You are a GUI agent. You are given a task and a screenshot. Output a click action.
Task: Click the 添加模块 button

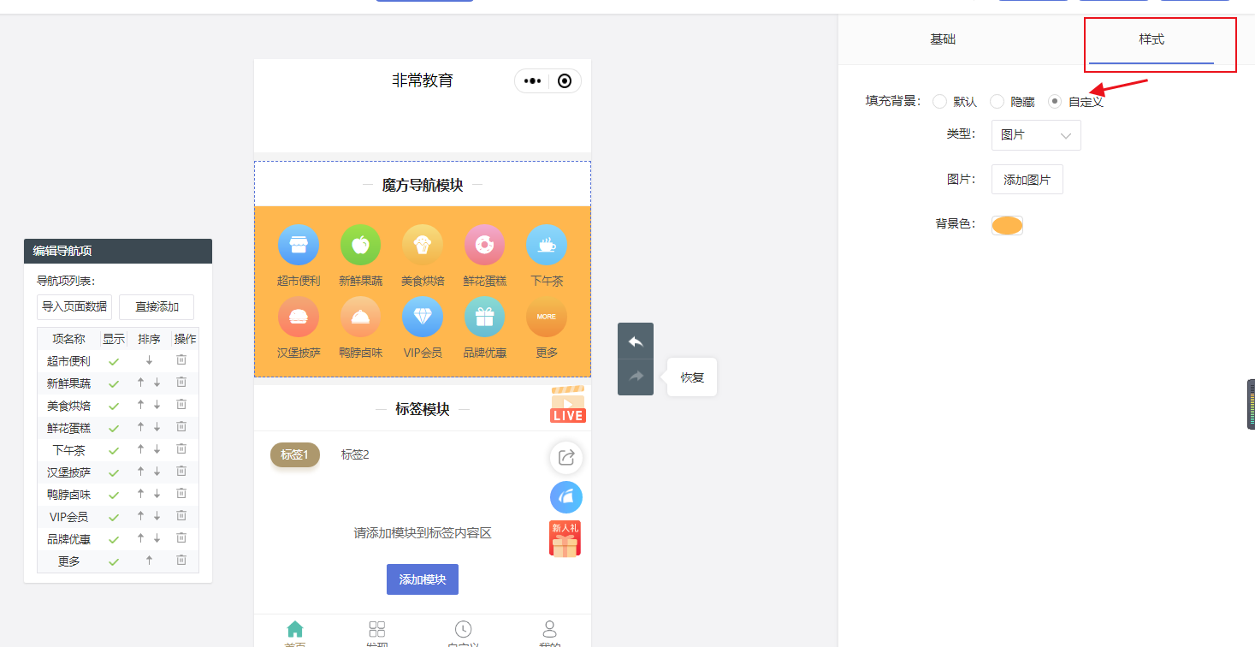[422, 579]
